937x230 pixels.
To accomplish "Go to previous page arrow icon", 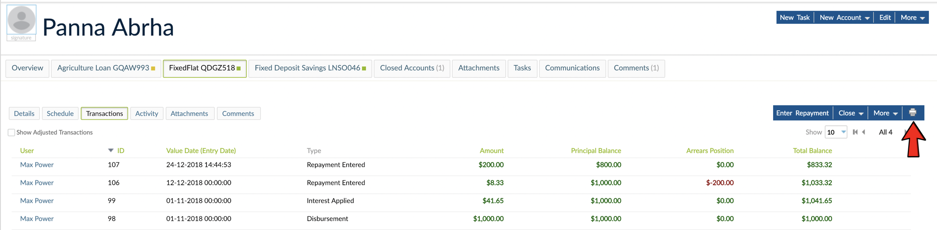I will pos(864,132).
